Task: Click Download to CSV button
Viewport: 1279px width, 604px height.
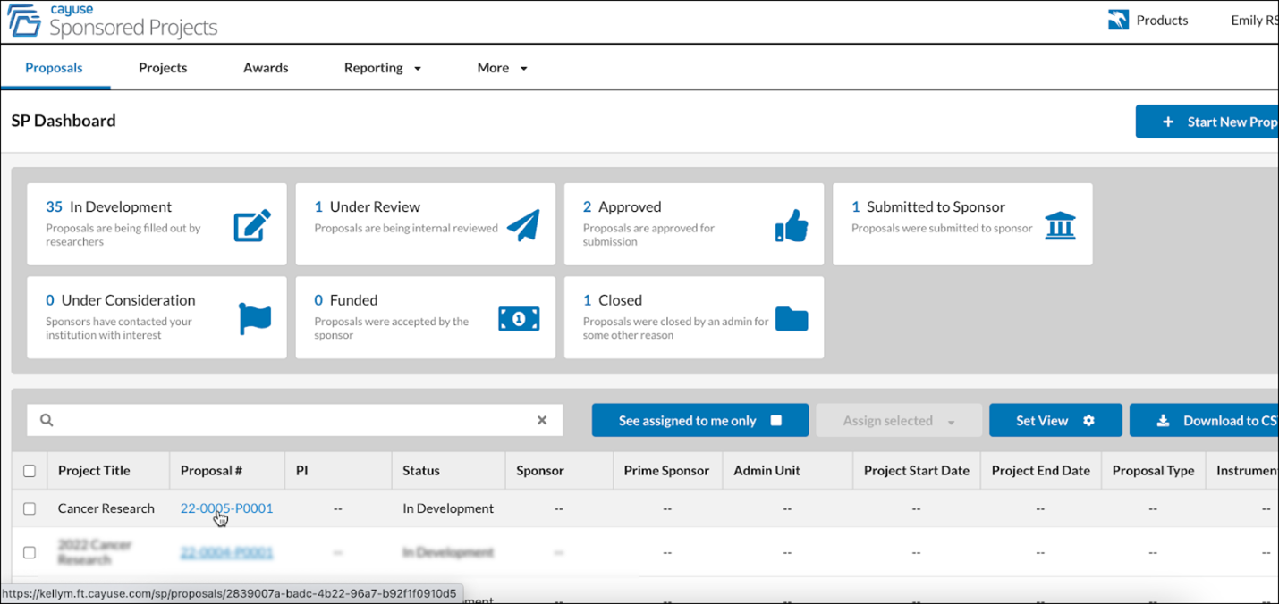Action: [x=1205, y=420]
